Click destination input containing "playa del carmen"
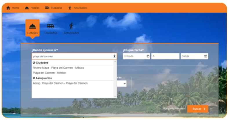The image size is (229, 120). click(72, 56)
